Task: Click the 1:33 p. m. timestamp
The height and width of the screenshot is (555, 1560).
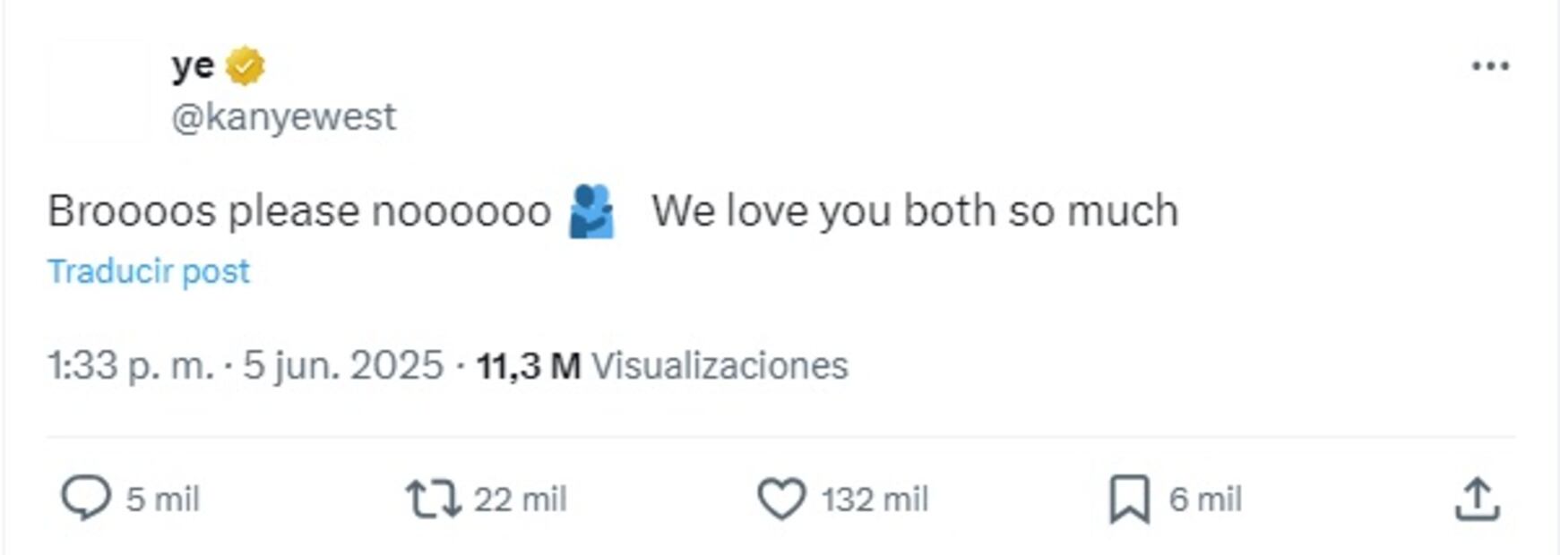Action: (x=131, y=365)
